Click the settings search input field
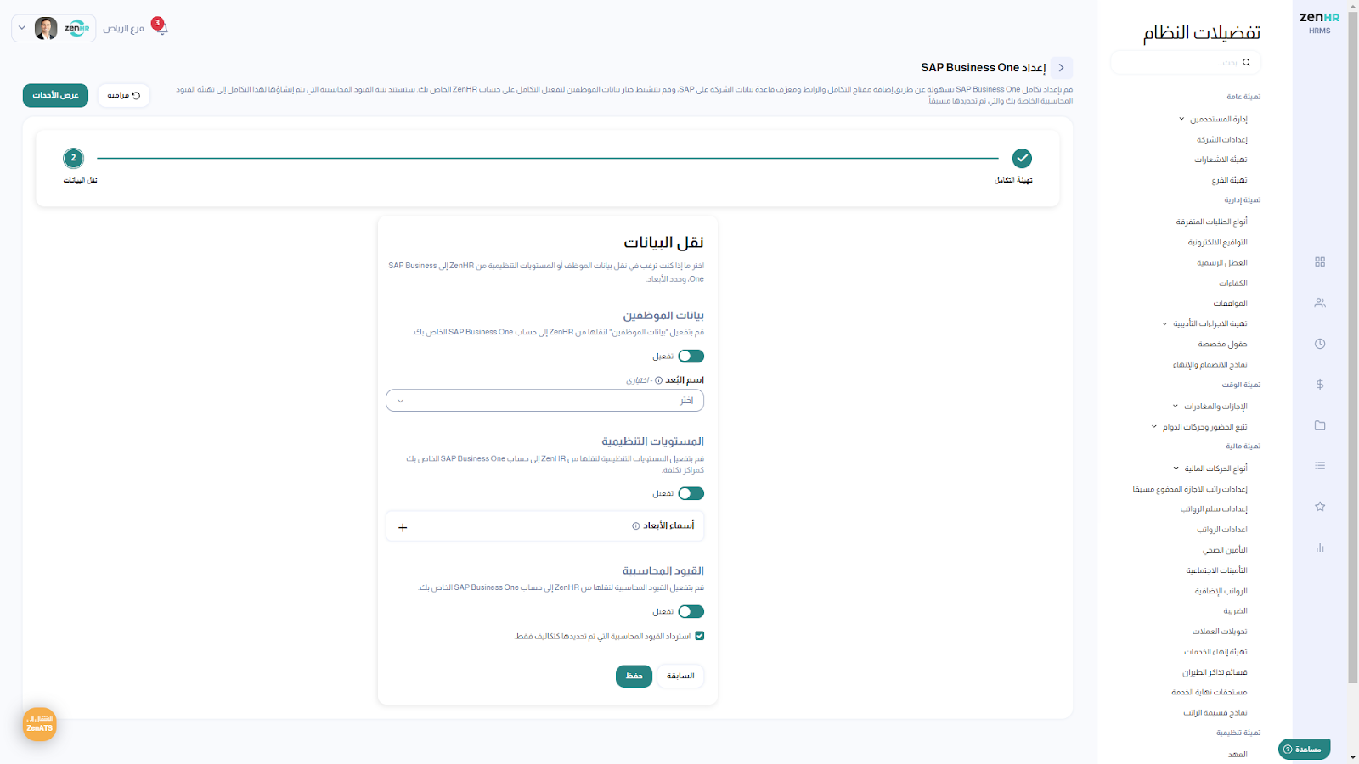 1186,62
